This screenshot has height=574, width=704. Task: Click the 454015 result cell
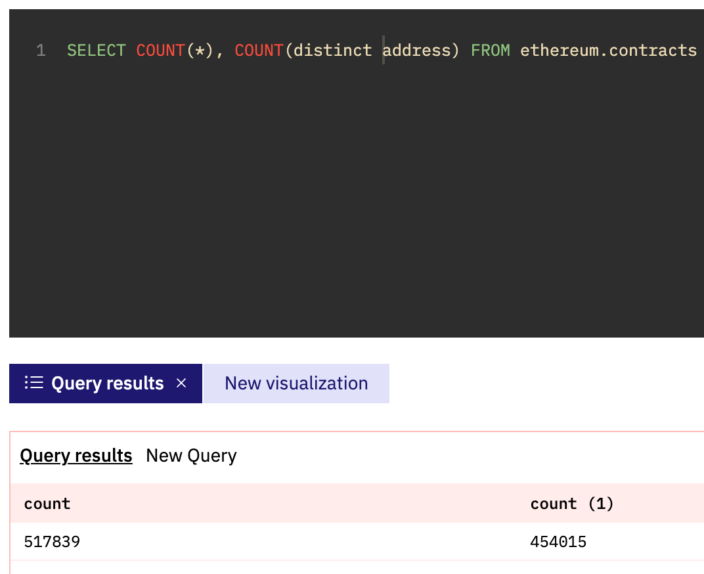pos(558,542)
